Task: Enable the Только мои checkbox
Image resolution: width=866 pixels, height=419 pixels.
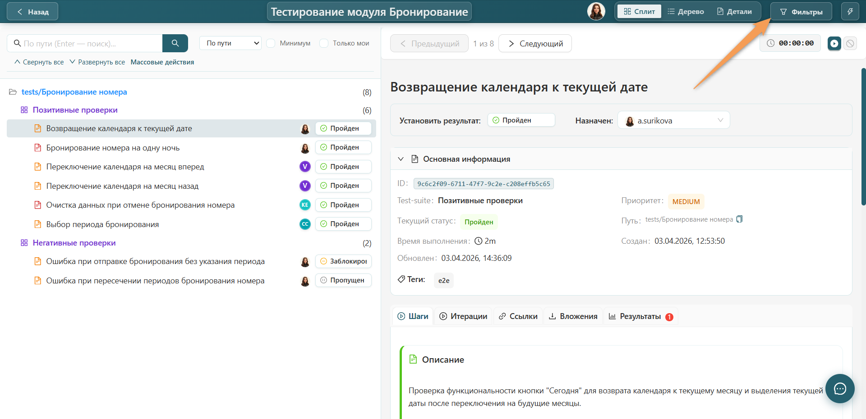Action: [x=324, y=43]
